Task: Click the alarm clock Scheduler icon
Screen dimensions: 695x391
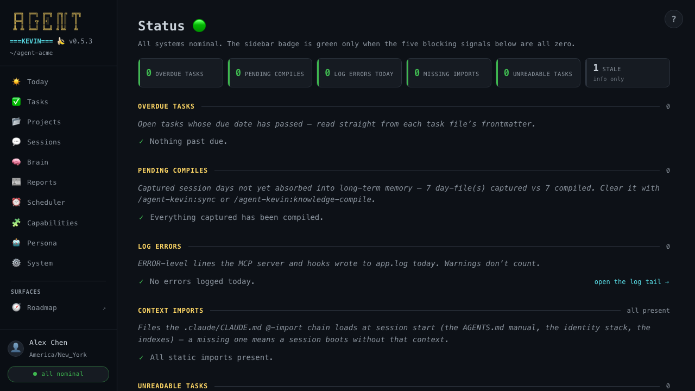Action: (16, 202)
